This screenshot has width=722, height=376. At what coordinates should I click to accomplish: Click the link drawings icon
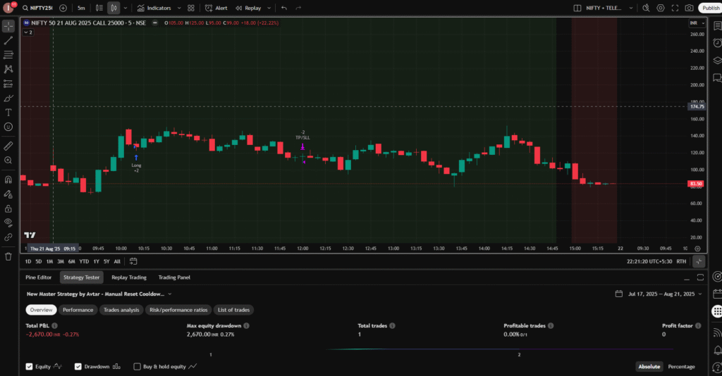coord(8,237)
